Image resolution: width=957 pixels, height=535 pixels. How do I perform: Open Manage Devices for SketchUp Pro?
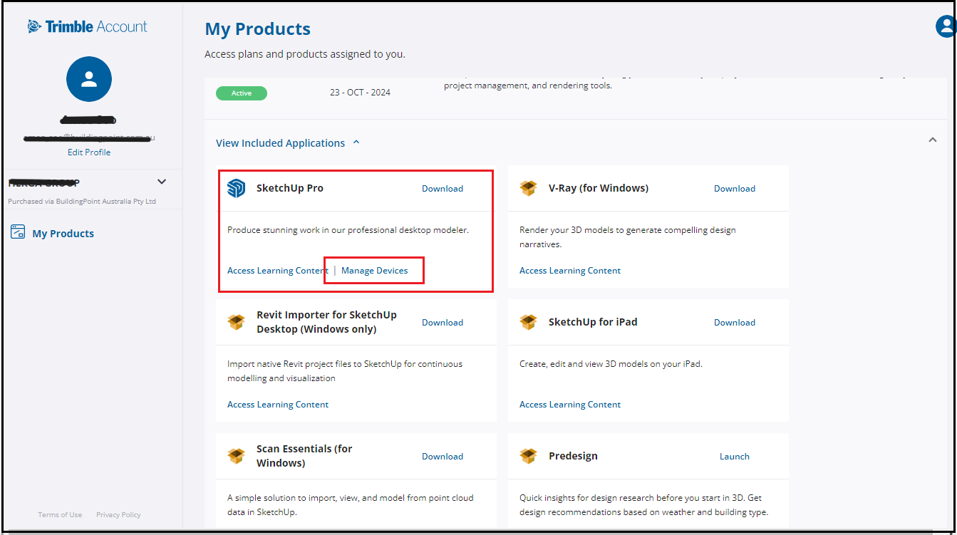click(374, 271)
